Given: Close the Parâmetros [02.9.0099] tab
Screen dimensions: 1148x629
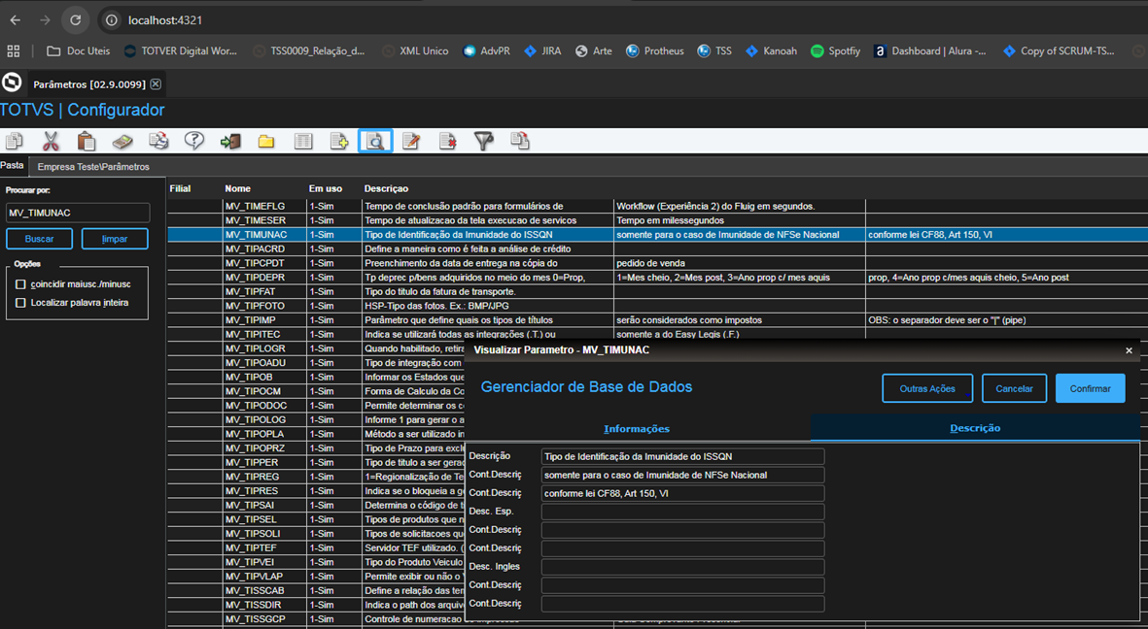Looking at the screenshot, I should [x=156, y=84].
